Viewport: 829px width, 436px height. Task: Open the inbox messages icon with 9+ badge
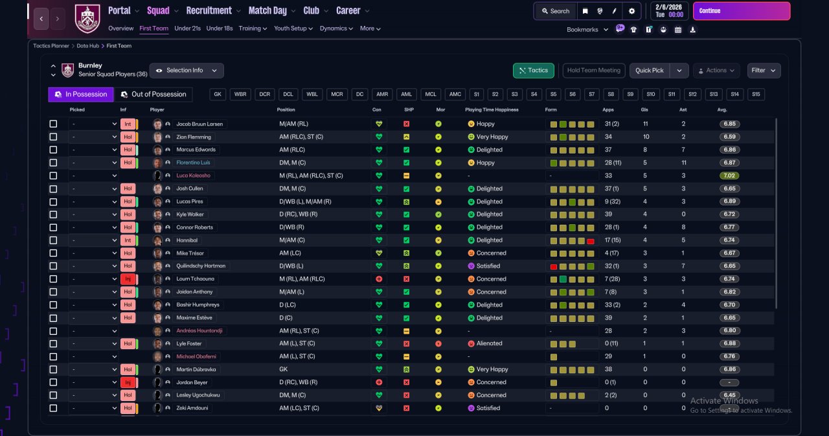[x=620, y=29]
